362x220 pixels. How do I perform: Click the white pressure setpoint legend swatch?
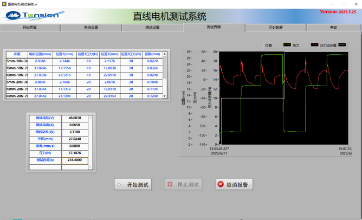[342, 45]
